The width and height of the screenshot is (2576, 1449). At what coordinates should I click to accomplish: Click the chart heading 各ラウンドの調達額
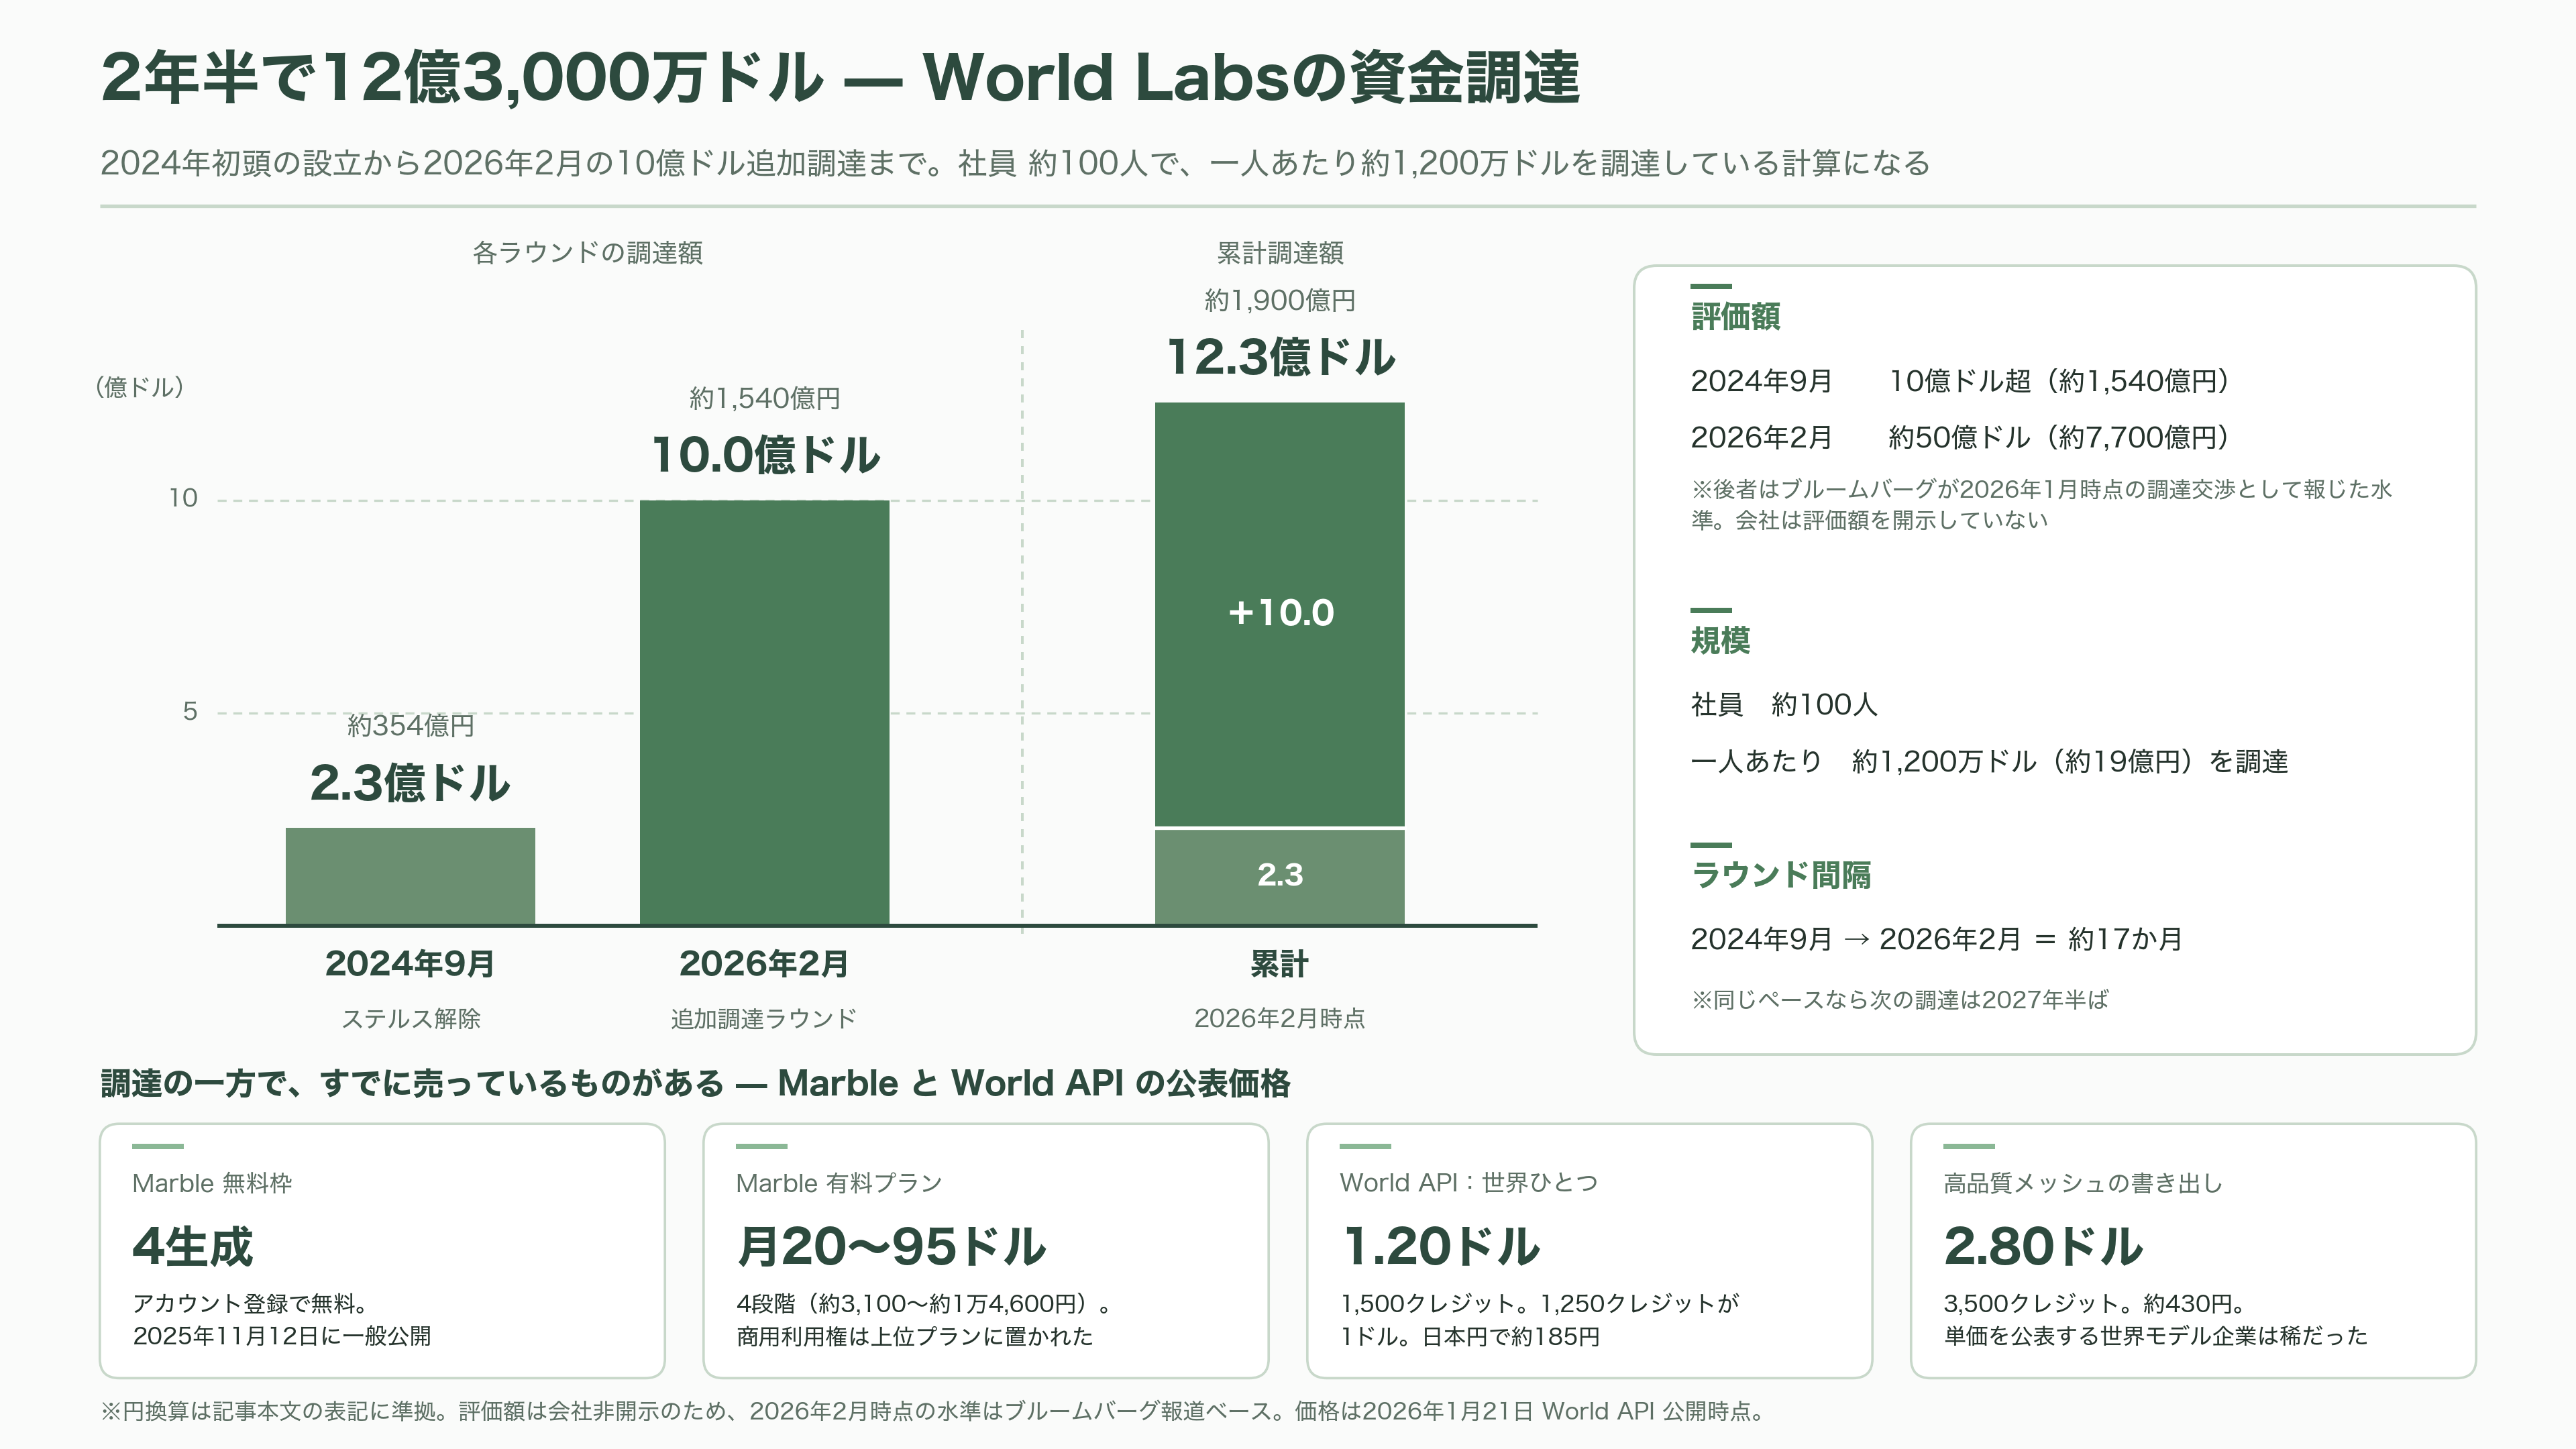click(x=587, y=253)
